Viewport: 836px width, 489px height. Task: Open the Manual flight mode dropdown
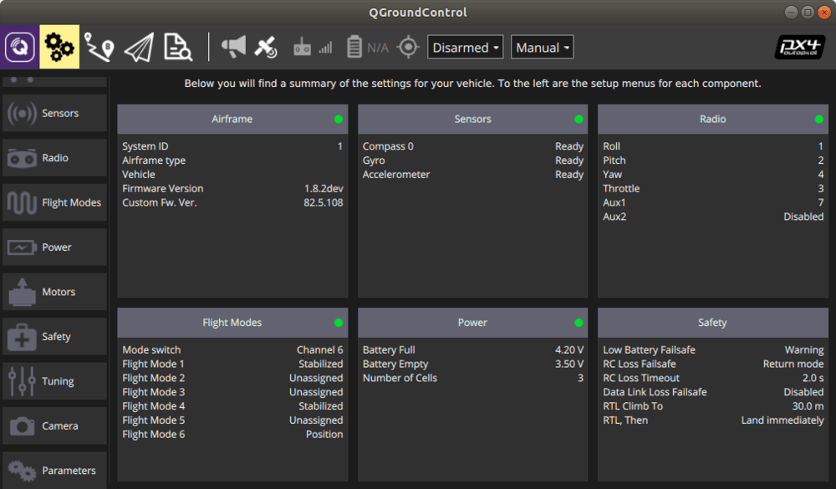click(x=542, y=48)
